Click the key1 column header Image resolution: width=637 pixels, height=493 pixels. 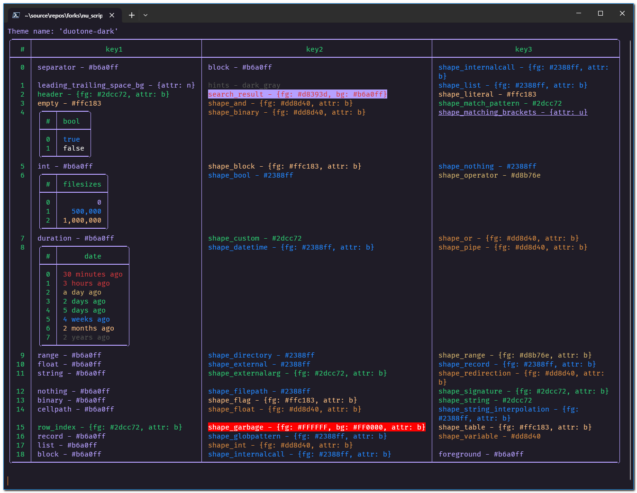pos(114,49)
